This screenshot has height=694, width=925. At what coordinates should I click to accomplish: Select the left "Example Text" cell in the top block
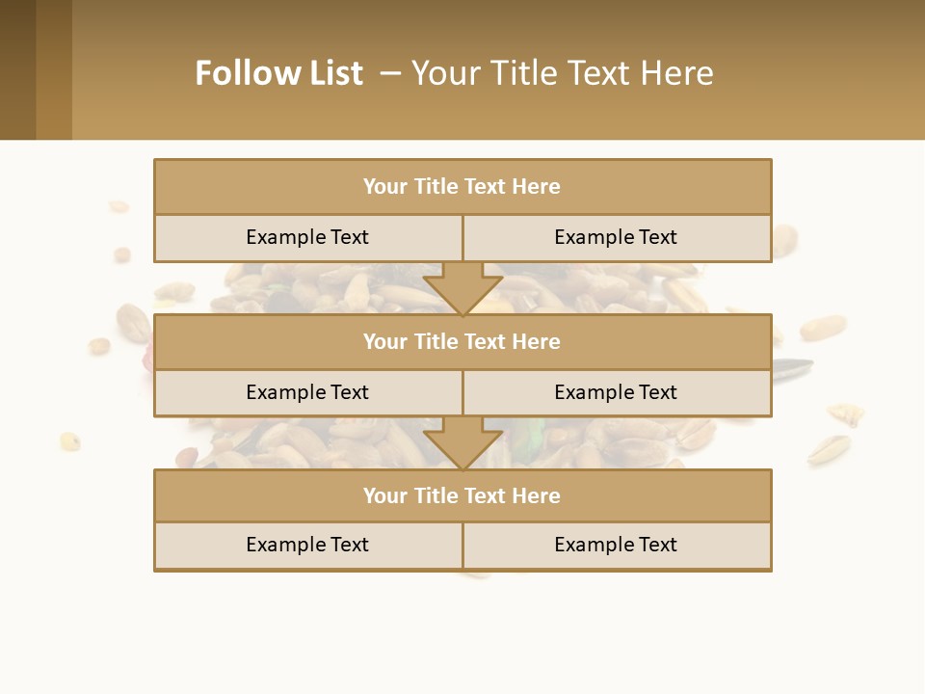click(307, 238)
